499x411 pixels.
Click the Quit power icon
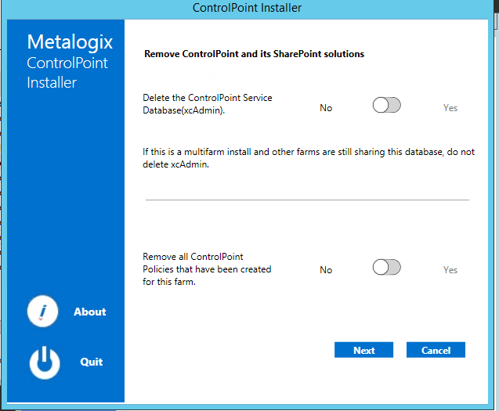(45, 362)
